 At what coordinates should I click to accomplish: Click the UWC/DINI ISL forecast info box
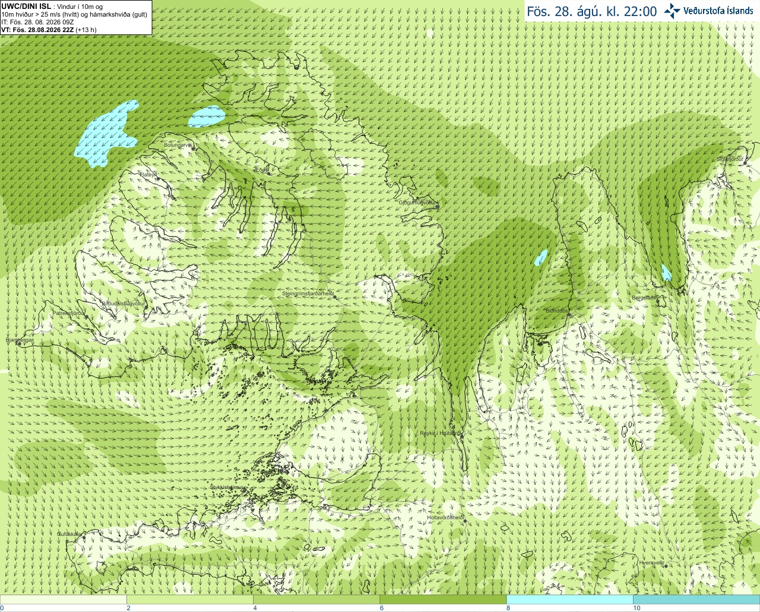[76, 17]
